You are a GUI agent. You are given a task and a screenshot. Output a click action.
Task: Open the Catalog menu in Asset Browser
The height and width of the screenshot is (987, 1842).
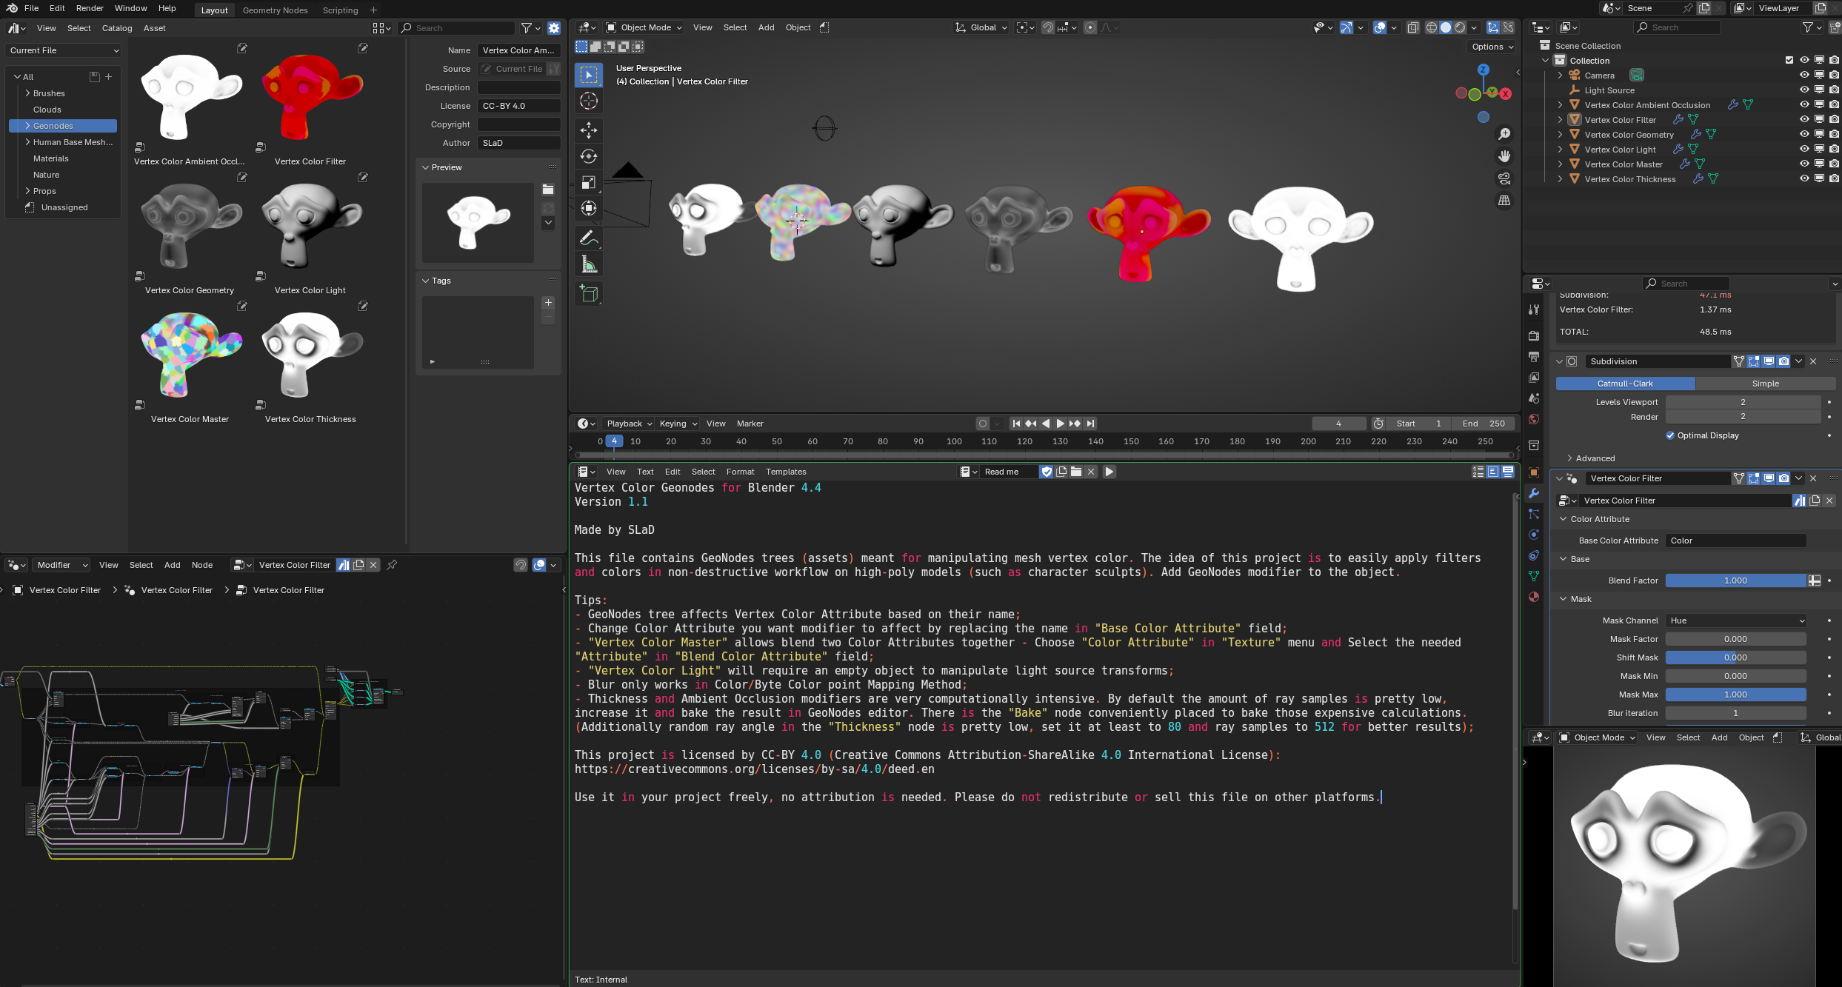coord(117,28)
